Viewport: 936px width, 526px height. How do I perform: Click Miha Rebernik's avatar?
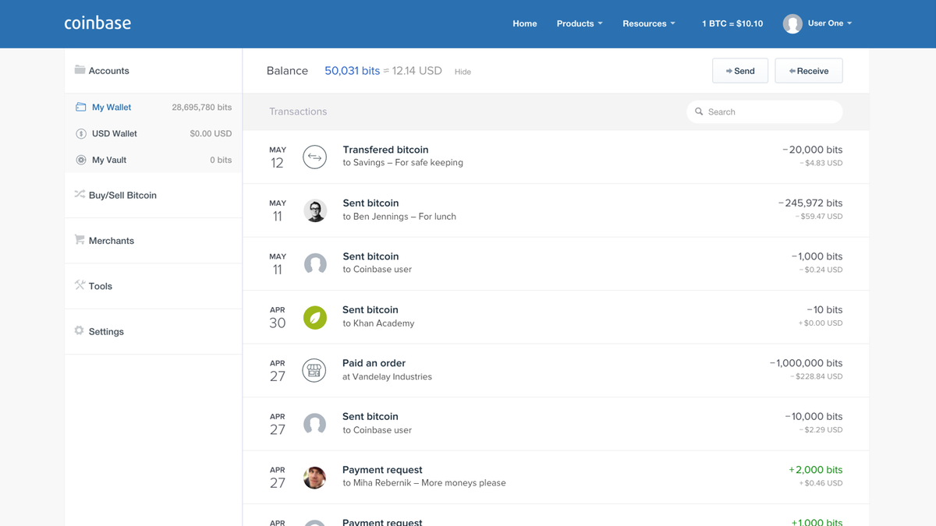tap(315, 478)
